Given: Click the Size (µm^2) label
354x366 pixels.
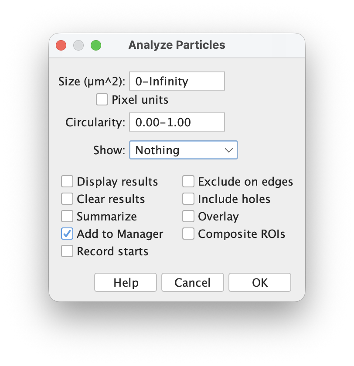Looking at the screenshot, I should 92,81.
